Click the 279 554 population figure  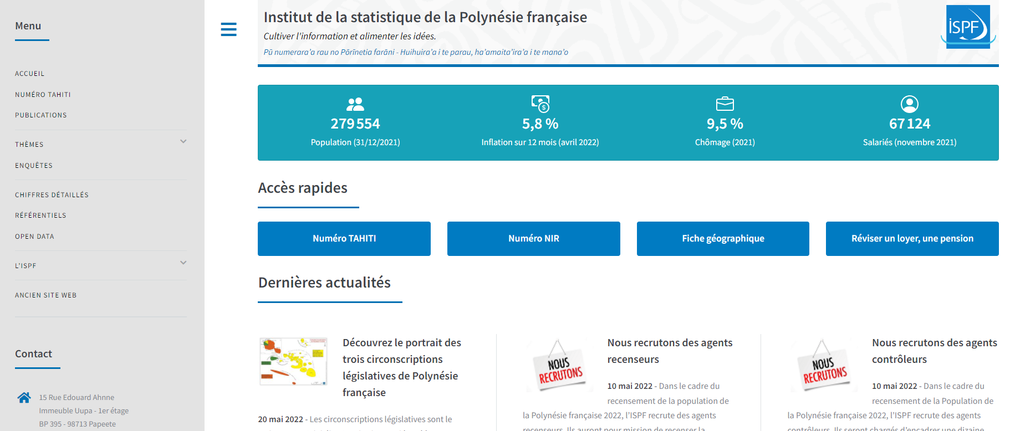pos(355,124)
